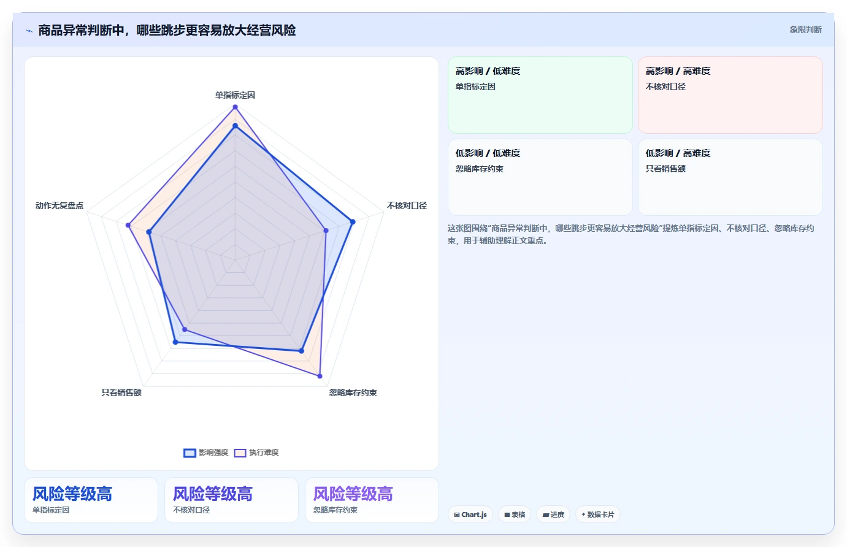Click the 单指标定因 radar axis label
Screen dimensions: 847x547
click(x=235, y=95)
